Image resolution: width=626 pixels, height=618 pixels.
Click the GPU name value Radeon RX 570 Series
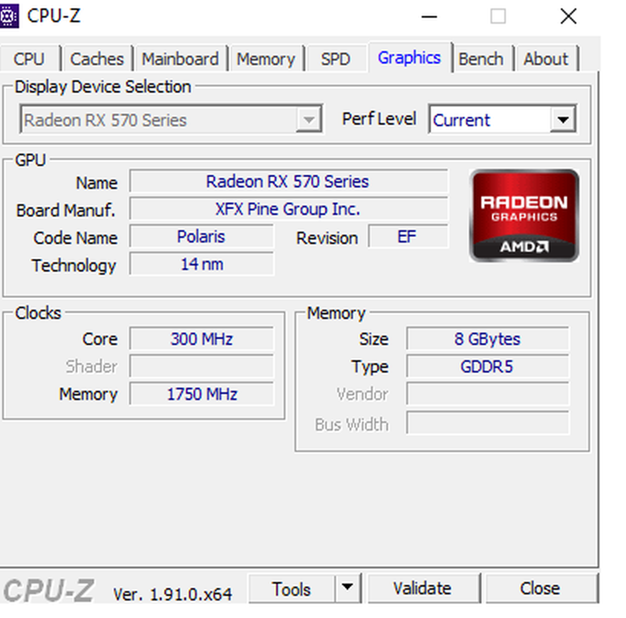click(x=288, y=181)
